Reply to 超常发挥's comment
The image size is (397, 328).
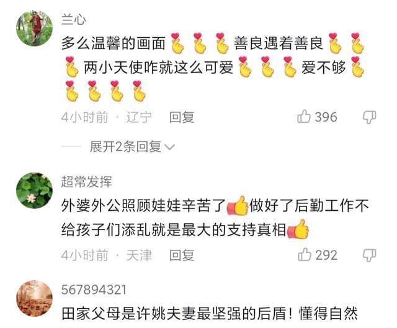(x=182, y=255)
